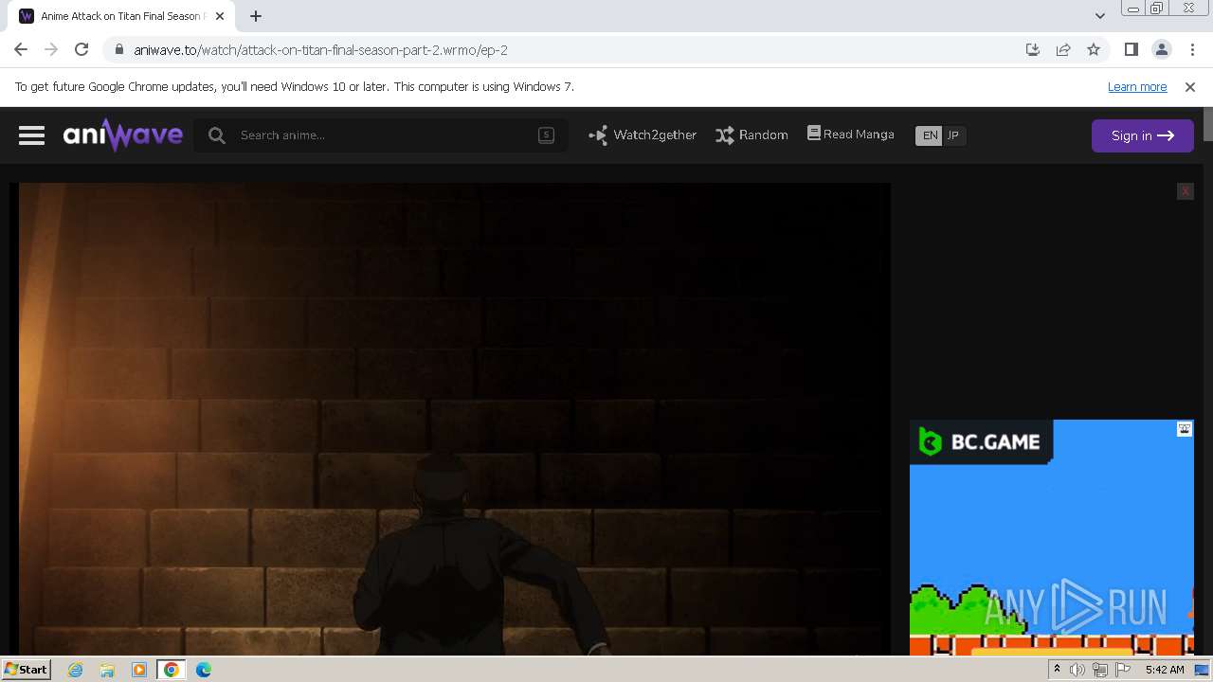Go back in Chrome

pos(21,49)
